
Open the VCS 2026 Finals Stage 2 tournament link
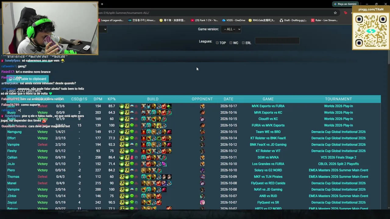[x=339, y=158]
